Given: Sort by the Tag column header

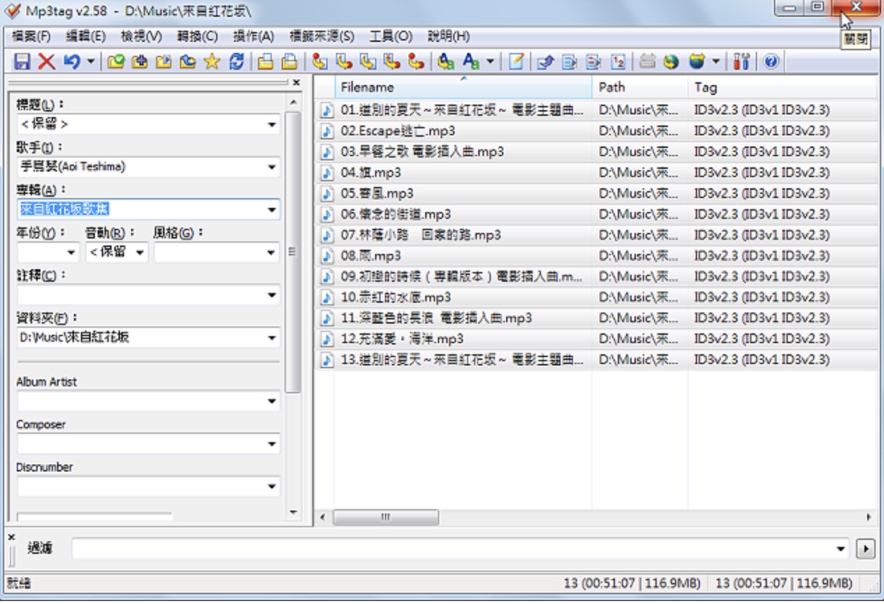Looking at the screenshot, I should point(782,87).
